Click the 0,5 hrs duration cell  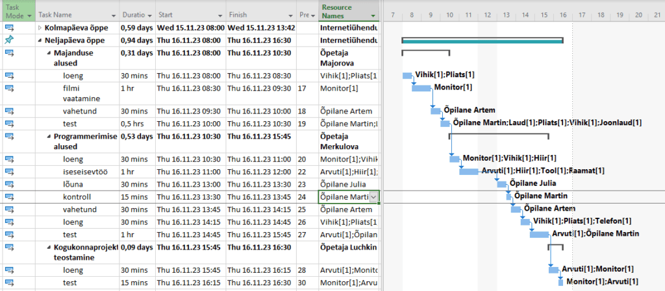coord(138,124)
